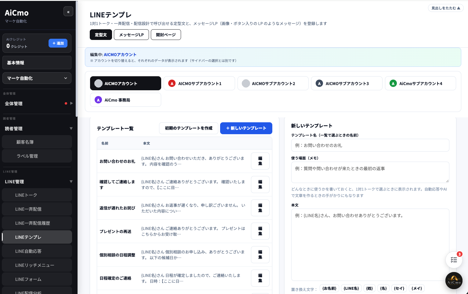
Task: Insert the {セイ} placeholder chip
Action: [399, 289]
